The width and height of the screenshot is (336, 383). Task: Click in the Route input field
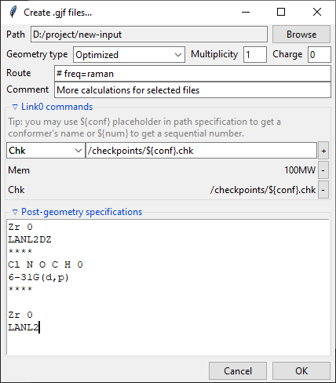pos(192,74)
